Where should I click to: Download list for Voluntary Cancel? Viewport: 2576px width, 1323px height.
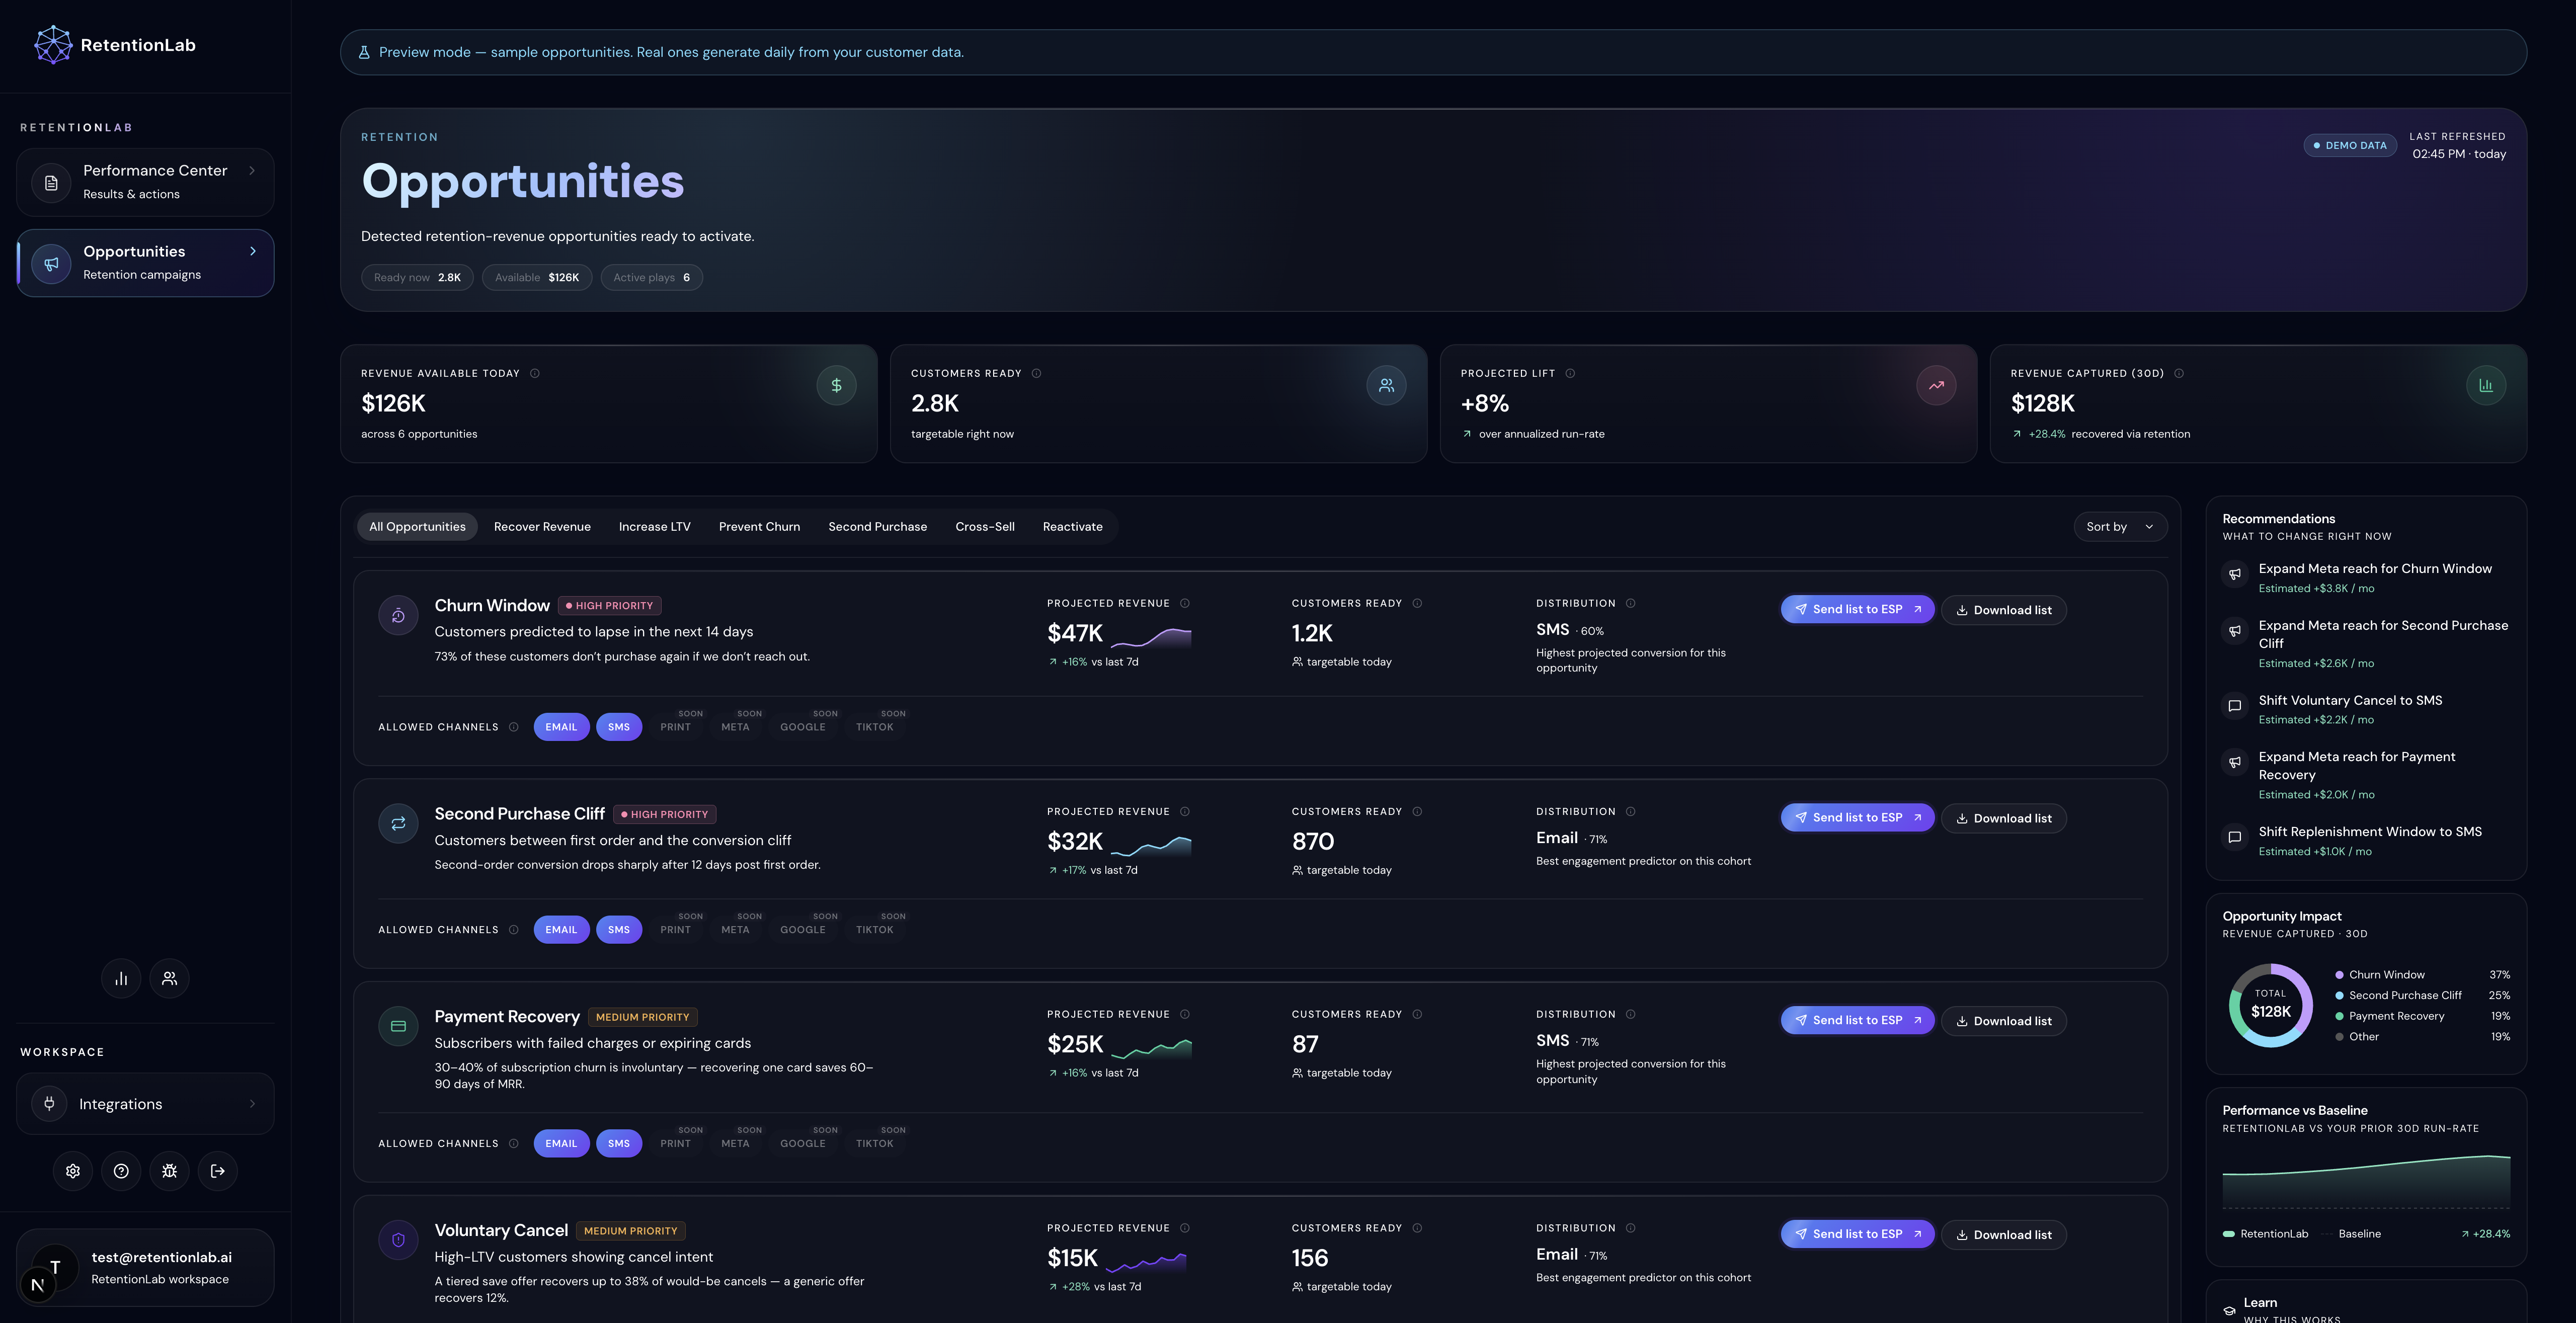[2003, 1235]
